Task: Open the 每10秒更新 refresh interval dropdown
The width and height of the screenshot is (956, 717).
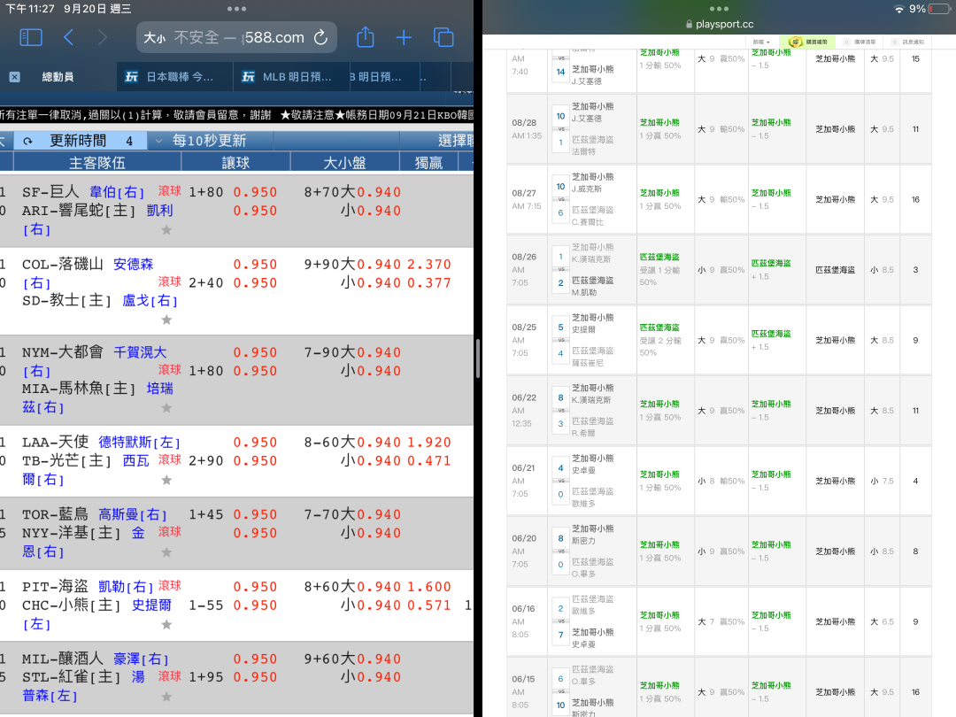Action: coord(211,141)
